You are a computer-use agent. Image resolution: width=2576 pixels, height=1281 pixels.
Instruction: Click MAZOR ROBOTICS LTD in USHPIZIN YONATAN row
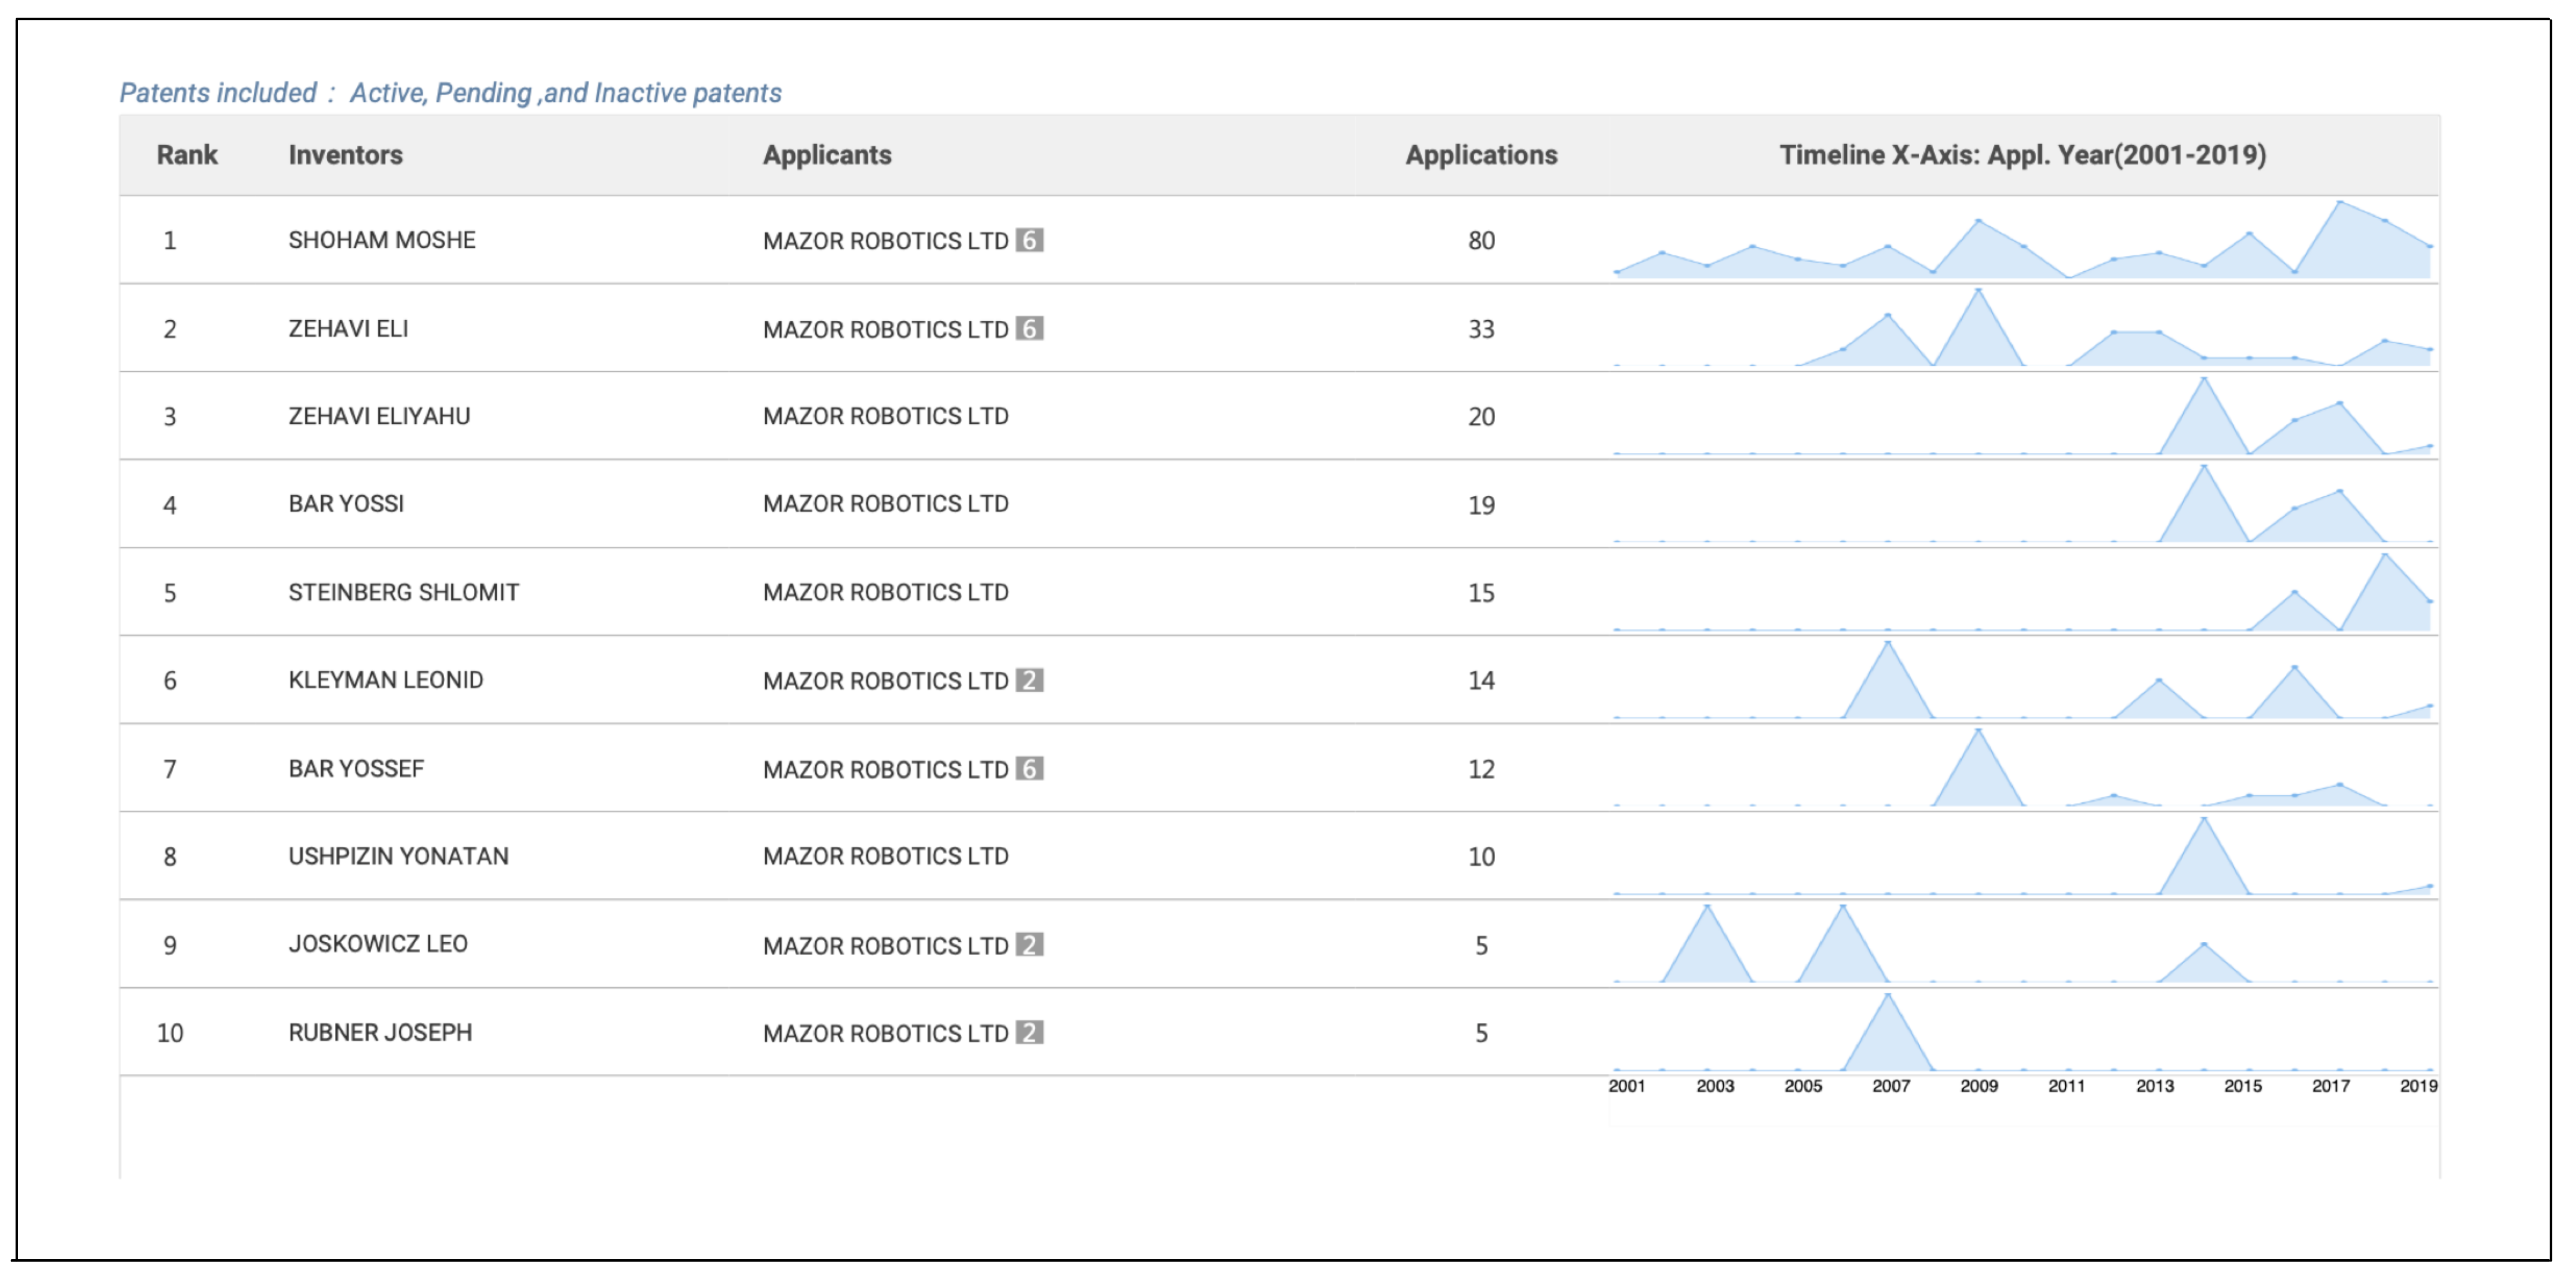[885, 856]
